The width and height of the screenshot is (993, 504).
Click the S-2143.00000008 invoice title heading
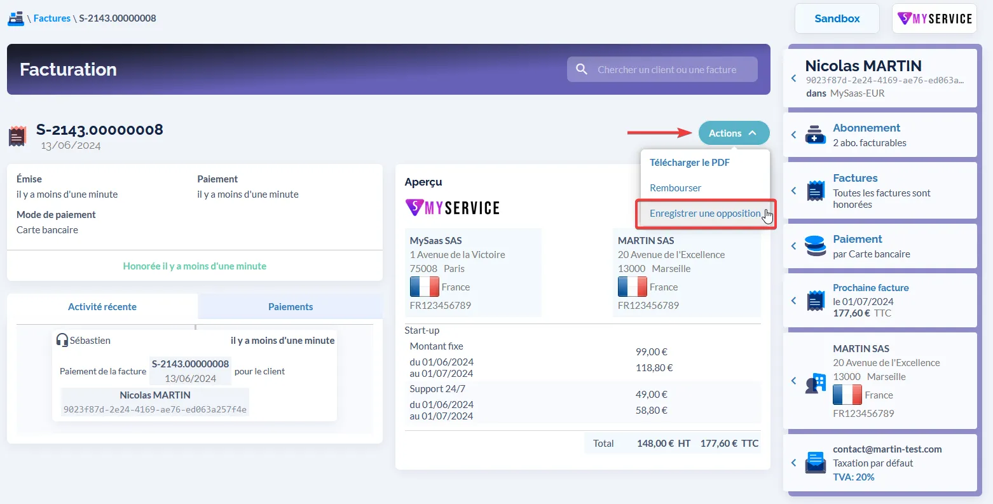[x=100, y=129]
